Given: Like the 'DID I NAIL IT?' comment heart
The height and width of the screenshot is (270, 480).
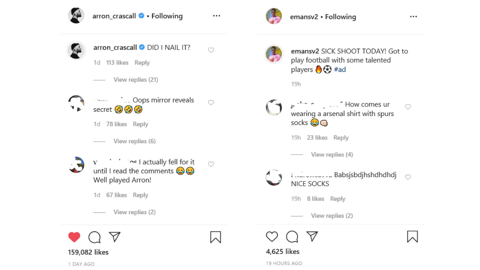Looking at the screenshot, I should point(211,50).
